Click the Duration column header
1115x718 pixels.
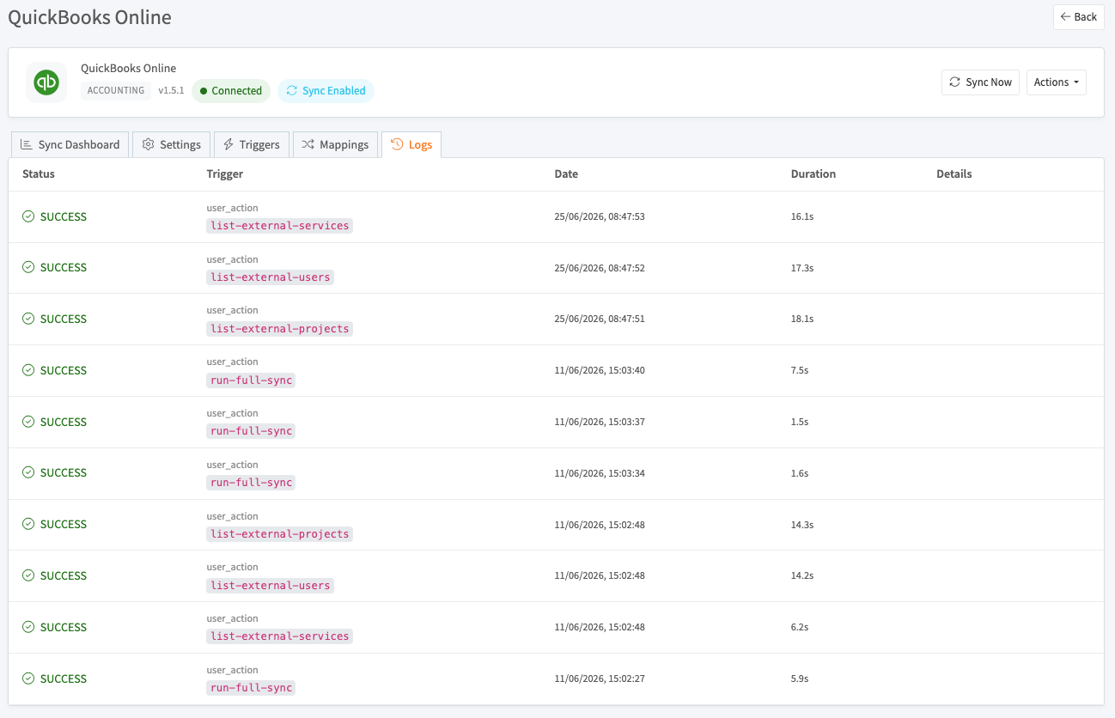pyautogui.click(x=813, y=174)
